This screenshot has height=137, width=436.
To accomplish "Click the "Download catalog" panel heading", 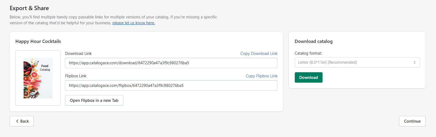I will (313, 41).
